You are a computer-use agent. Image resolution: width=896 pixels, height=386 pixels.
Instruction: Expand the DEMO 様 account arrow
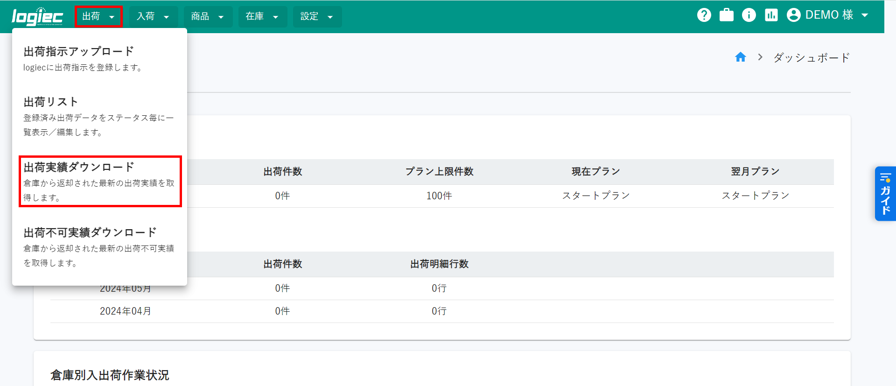coord(865,15)
